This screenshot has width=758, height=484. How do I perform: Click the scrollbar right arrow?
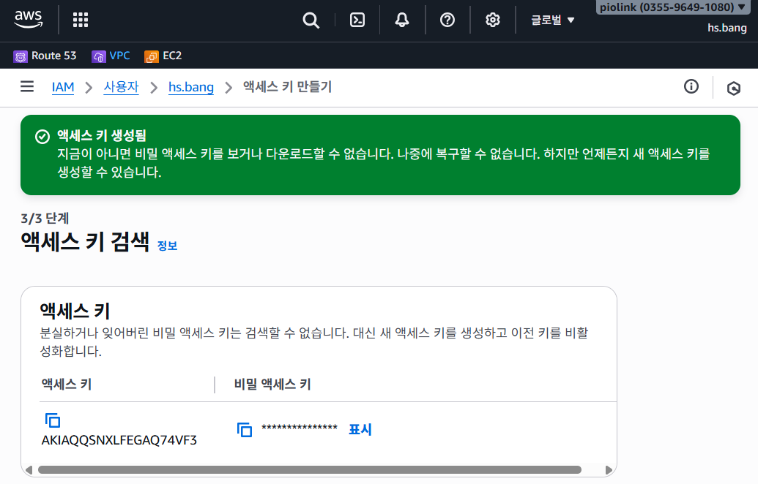[x=609, y=470]
